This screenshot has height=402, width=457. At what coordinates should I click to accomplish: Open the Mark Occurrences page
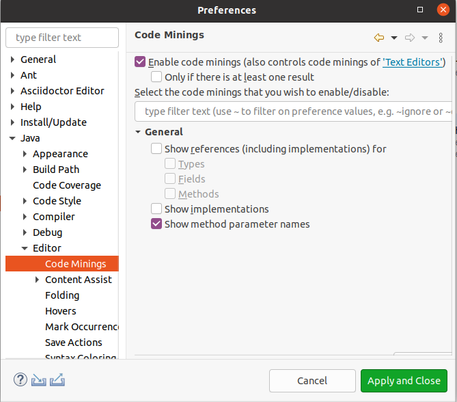pyautogui.click(x=82, y=327)
